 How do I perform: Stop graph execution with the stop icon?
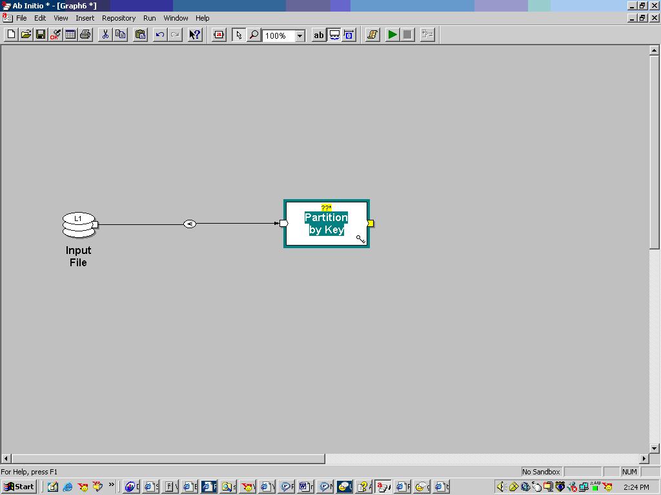(406, 35)
